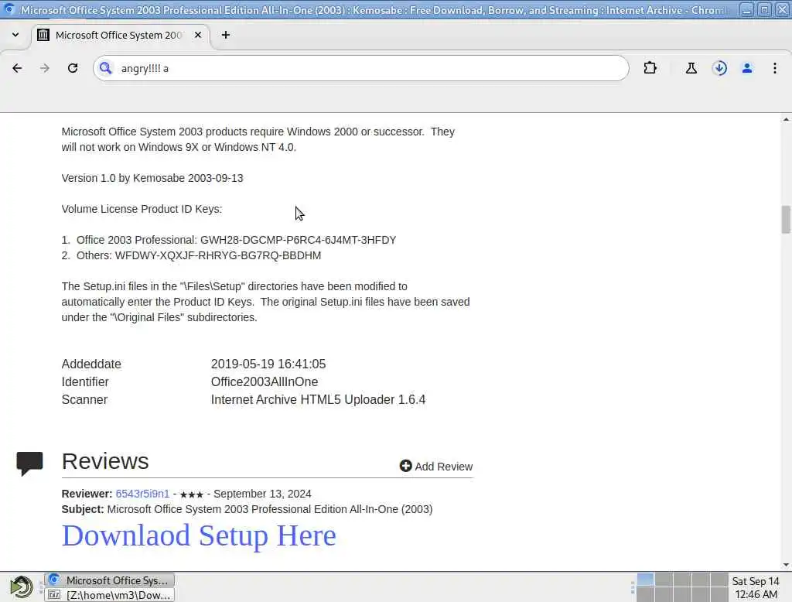Open reviewer 6543r5i9n1 profile link

tap(142, 494)
